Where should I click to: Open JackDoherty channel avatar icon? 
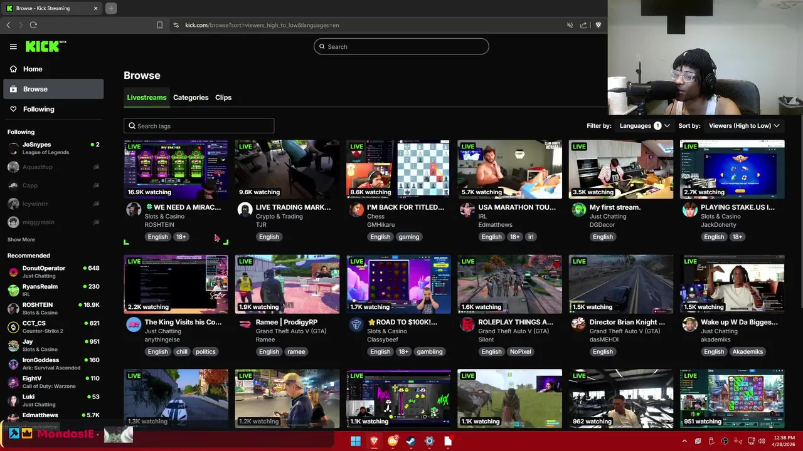click(x=689, y=210)
